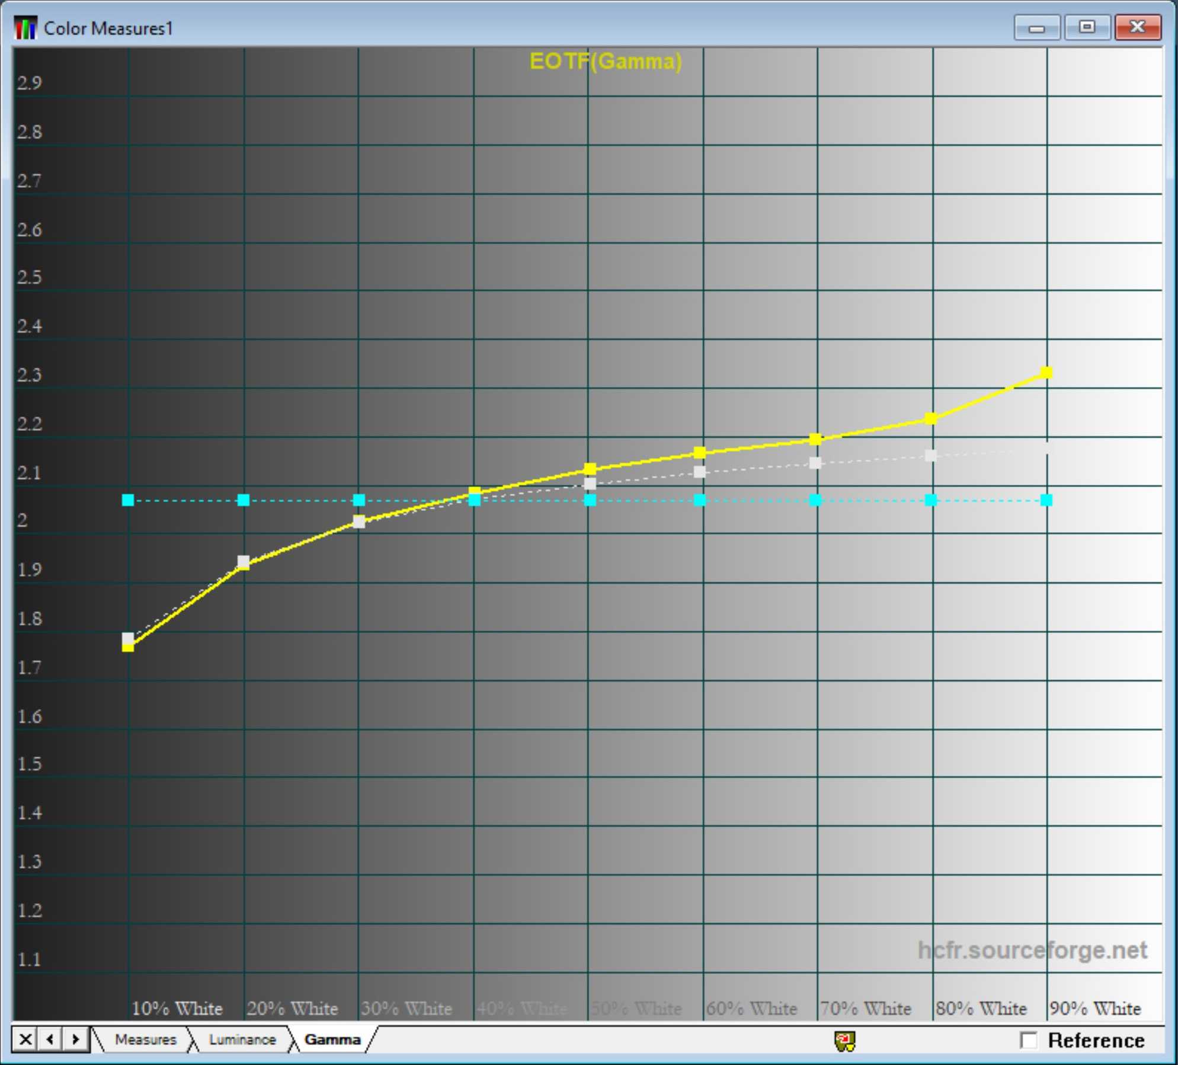Click the Reference label text
1178x1065 pixels.
pos(1096,1040)
